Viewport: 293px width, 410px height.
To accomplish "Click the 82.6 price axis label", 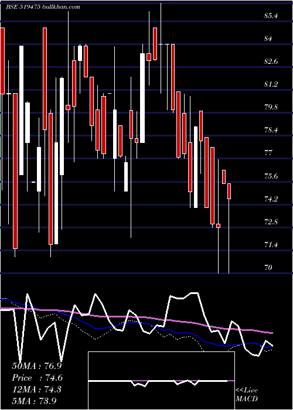I will [x=271, y=61].
